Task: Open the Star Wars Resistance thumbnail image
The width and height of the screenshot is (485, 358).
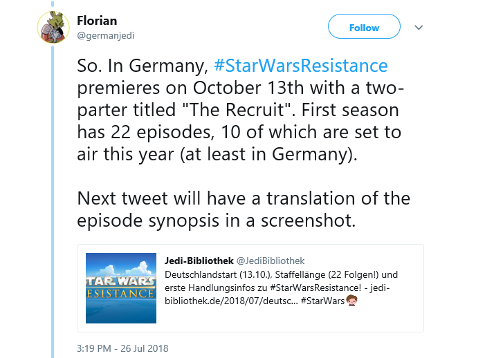Action: (120, 287)
